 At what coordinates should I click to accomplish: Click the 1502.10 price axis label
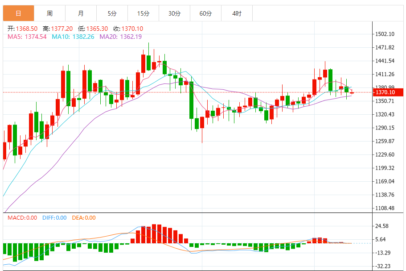pos(385,34)
